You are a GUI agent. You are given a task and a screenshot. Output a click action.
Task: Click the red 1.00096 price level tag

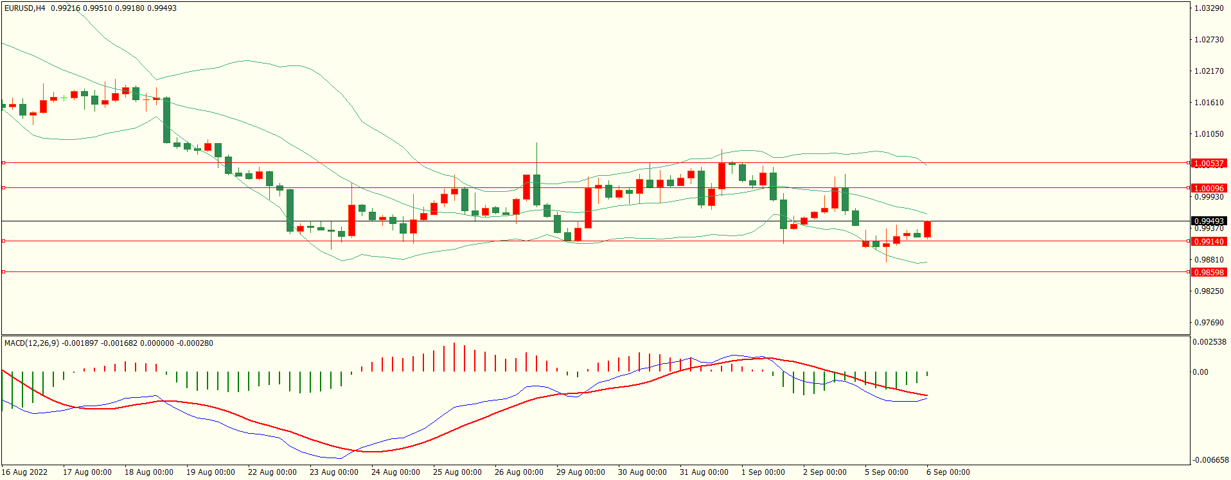coord(1209,189)
